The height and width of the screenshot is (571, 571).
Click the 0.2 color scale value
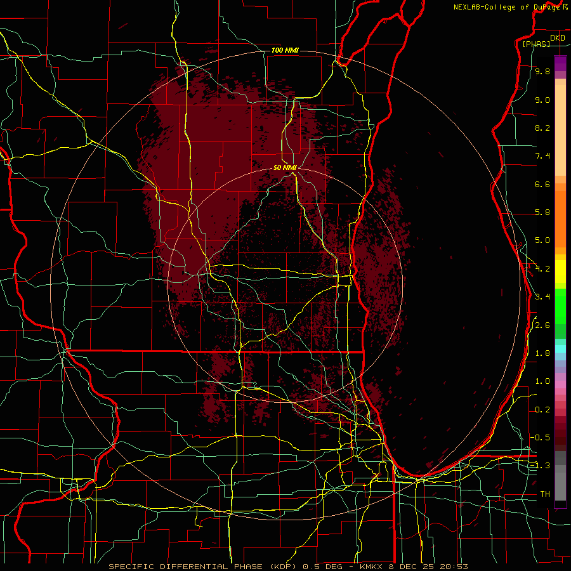coord(542,410)
